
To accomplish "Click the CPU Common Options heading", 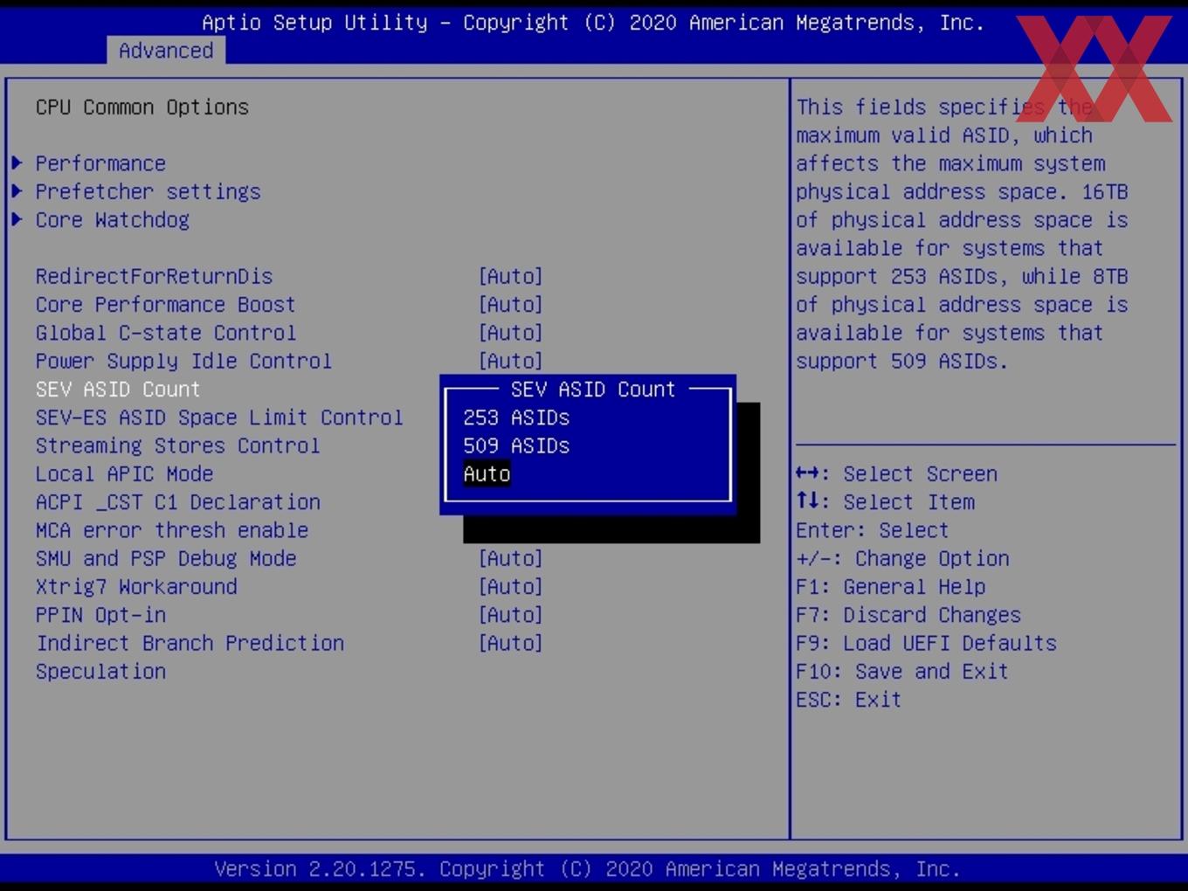I will [142, 107].
